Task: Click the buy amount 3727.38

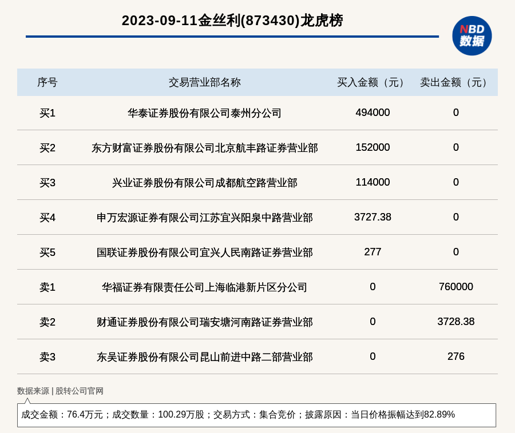Action: (373, 217)
